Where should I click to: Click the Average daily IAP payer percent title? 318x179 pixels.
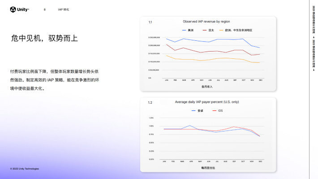click(207, 102)
